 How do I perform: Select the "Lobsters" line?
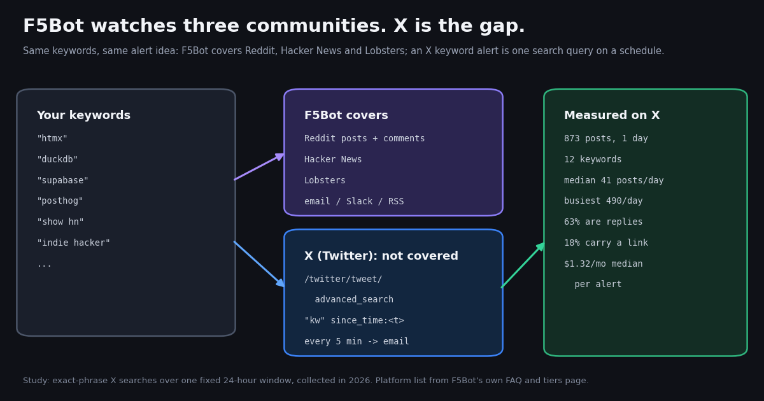tap(325, 181)
